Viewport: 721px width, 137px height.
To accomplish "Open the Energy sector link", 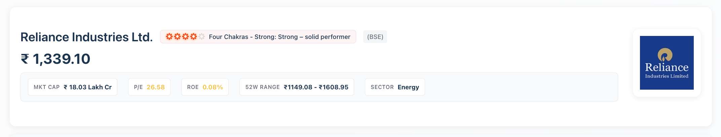I will click(408, 87).
